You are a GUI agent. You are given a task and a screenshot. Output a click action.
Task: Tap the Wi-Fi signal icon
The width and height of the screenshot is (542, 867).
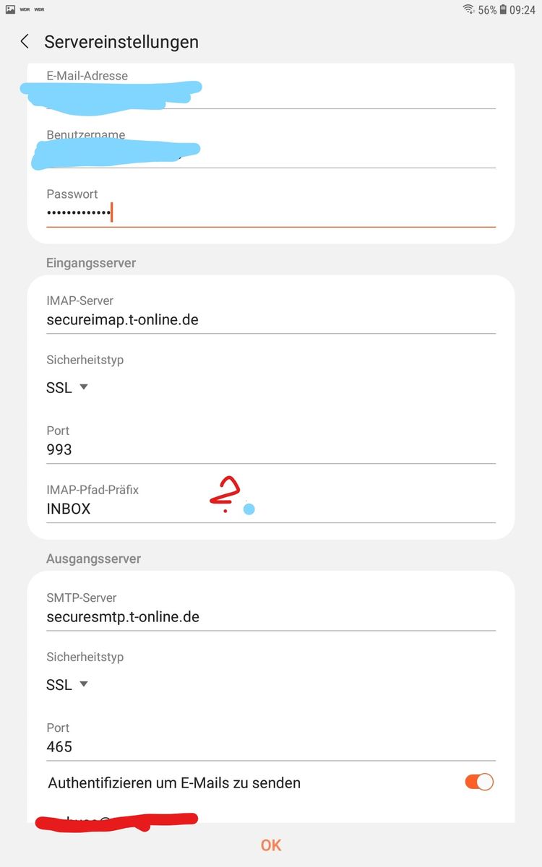point(469,9)
